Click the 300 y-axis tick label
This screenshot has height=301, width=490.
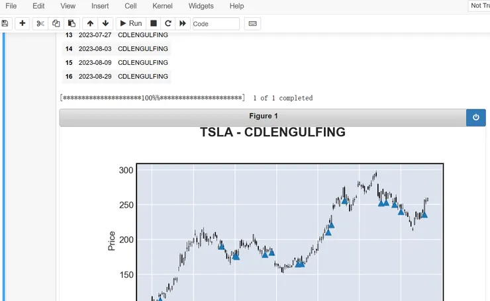[x=126, y=170]
